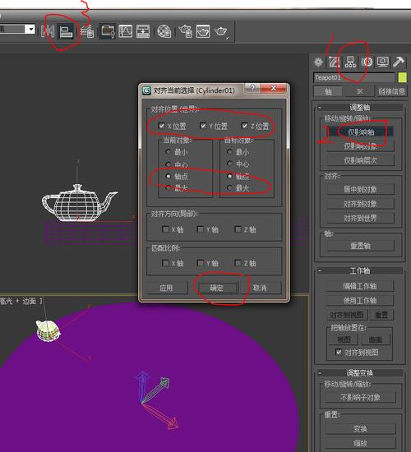The height and width of the screenshot is (452, 411).
Task: Select the Mirror tool in the toolbar
Action: pos(48,31)
